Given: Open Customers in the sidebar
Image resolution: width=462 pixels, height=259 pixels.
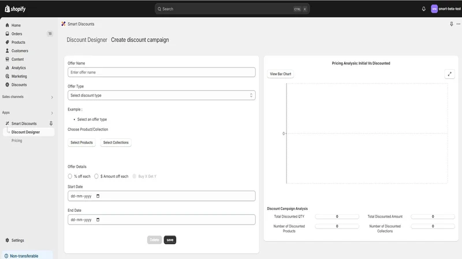Looking at the screenshot, I should click(20, 51).
